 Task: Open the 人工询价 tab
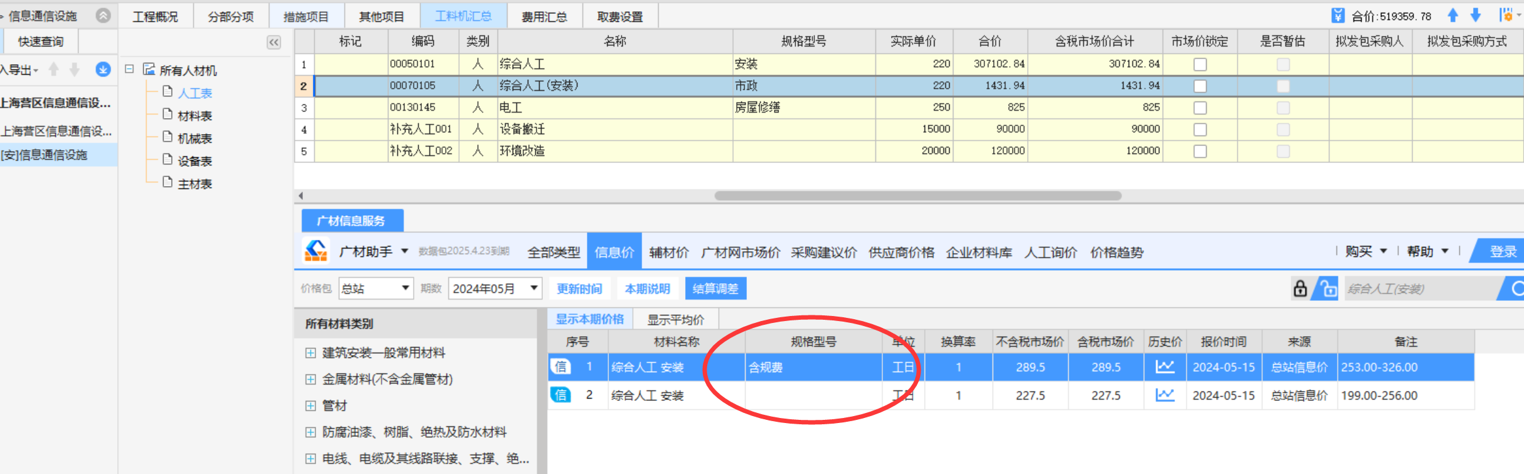(x=1051, y=252)
